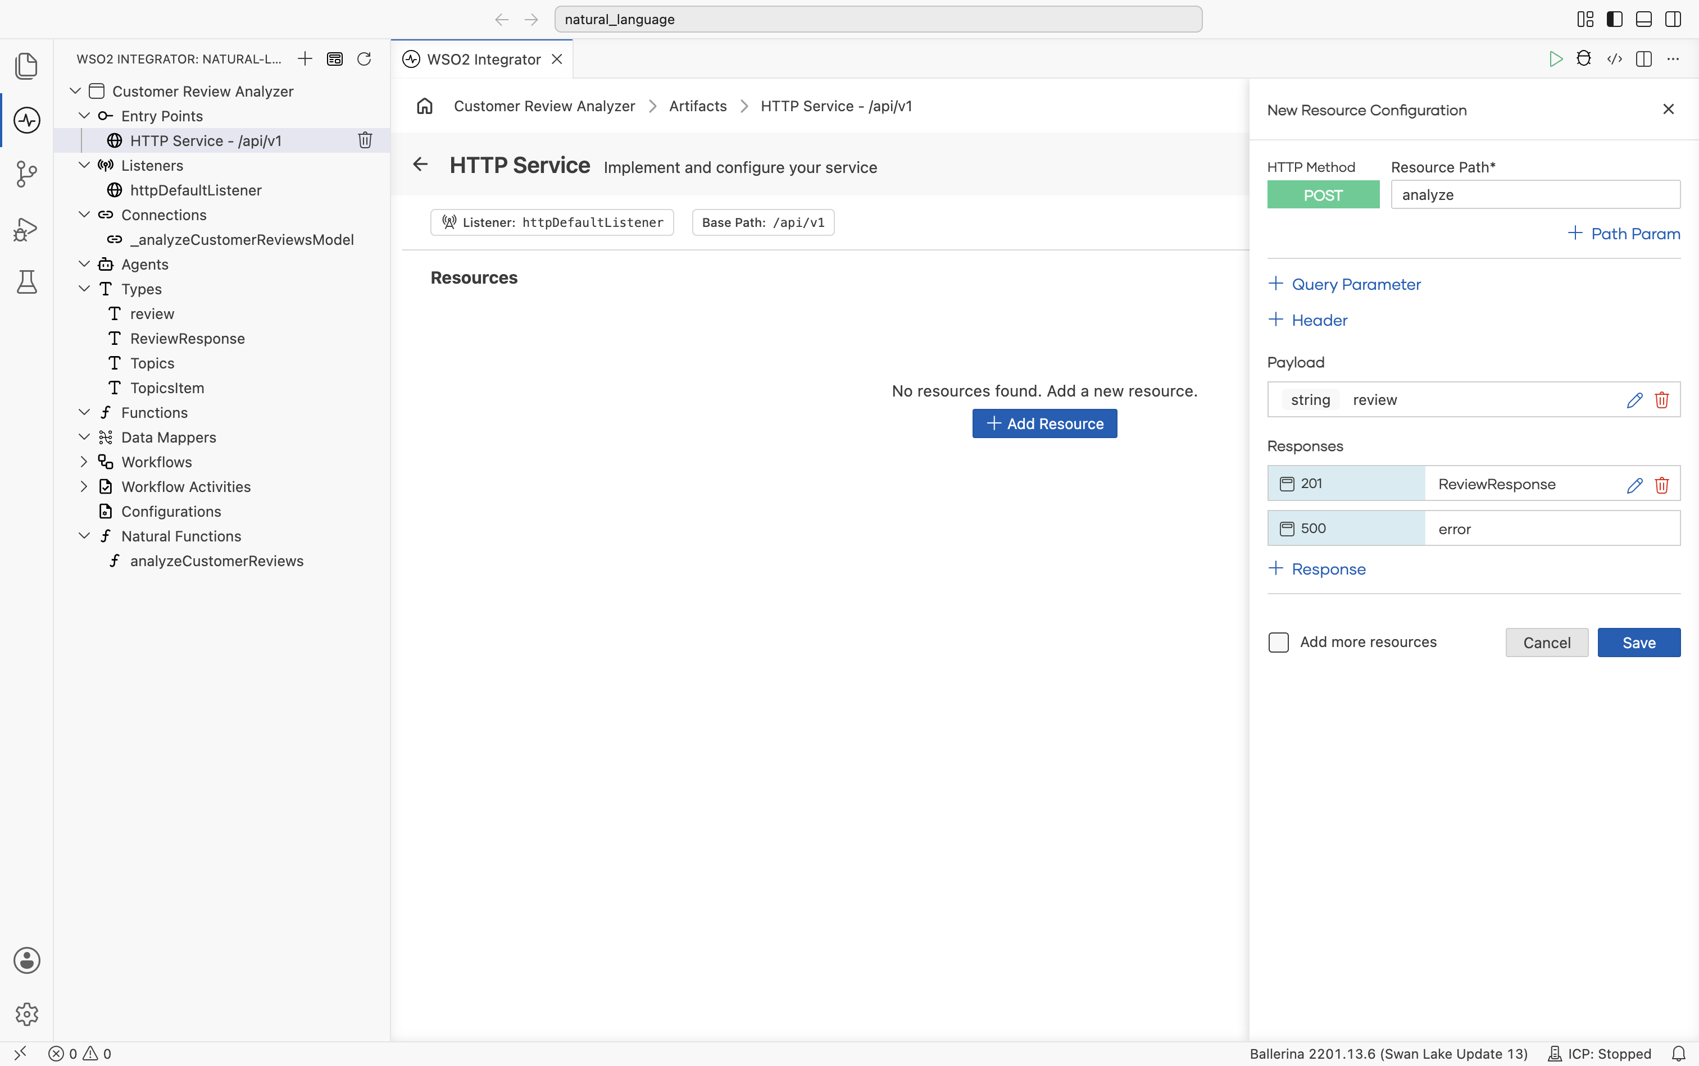Show source code view icon

(1614, 58)
